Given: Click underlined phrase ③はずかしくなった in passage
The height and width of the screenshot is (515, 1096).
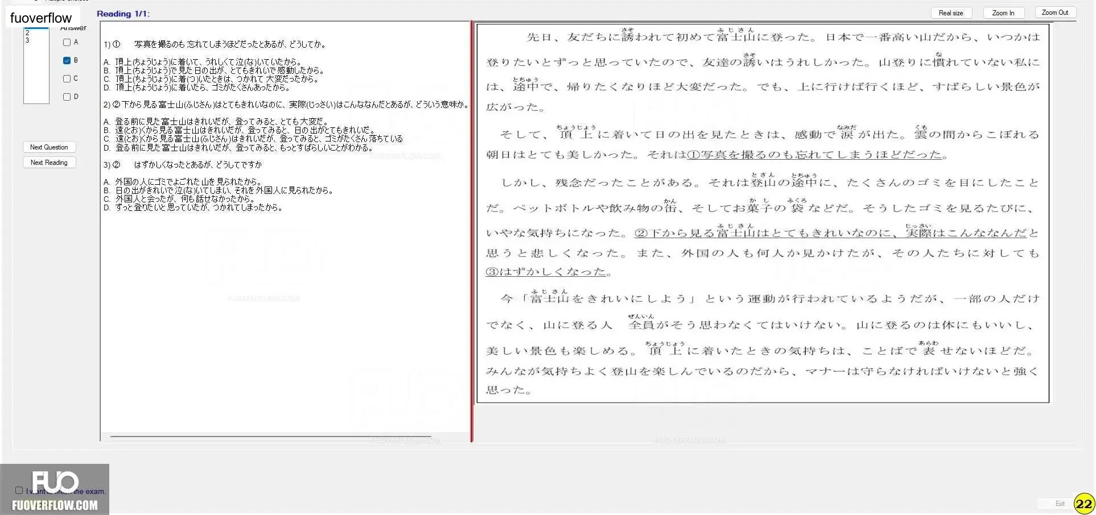Looking at the screenshot, I should pos(546,272).
